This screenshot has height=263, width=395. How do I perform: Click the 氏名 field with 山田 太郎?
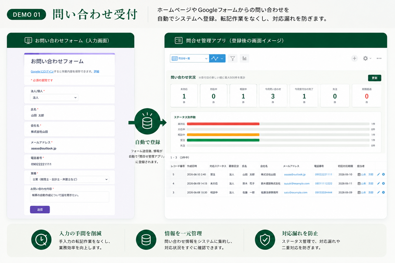69,113
